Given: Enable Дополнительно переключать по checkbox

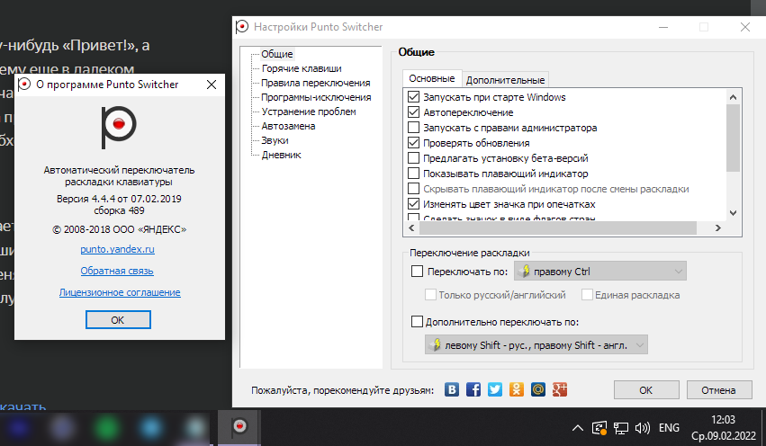Looking at the screenshot, I should point(417,322).
